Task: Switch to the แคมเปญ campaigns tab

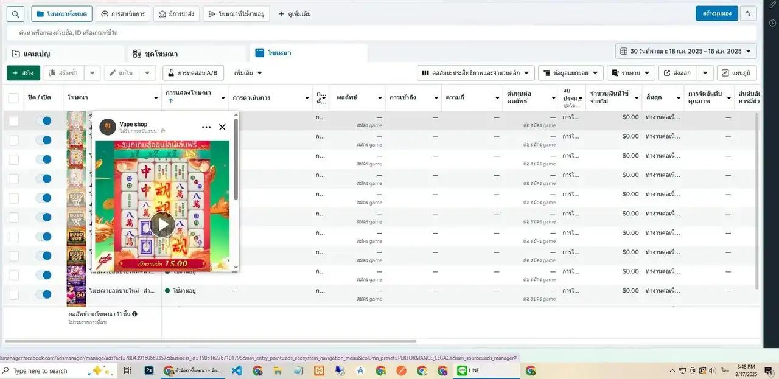Action: 37,54
